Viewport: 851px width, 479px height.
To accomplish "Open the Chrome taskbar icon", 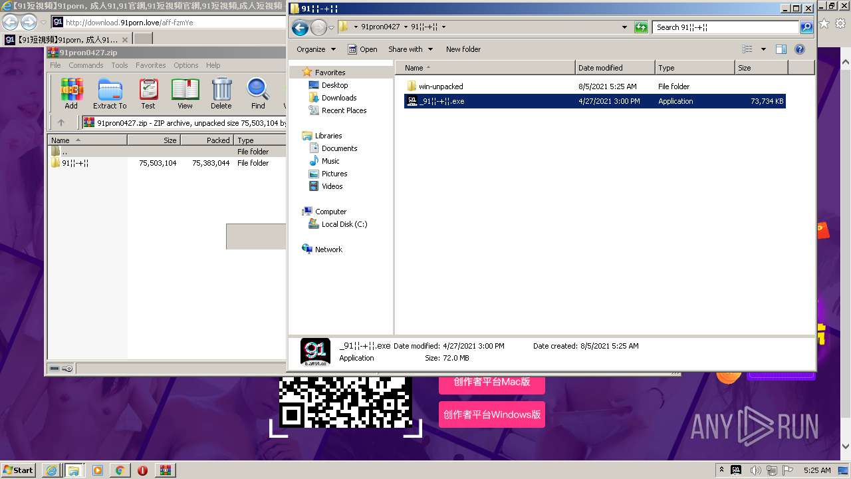I will click(x=120, y=470).
